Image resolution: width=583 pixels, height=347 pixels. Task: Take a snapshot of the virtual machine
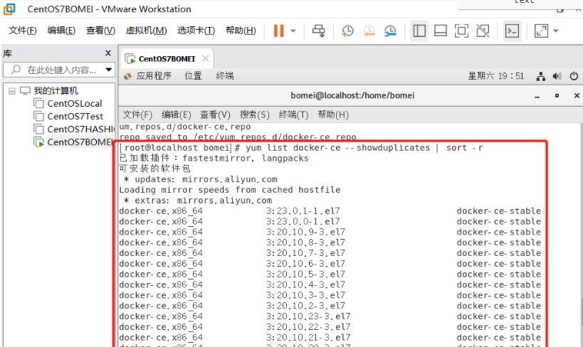tap(347, 31)
